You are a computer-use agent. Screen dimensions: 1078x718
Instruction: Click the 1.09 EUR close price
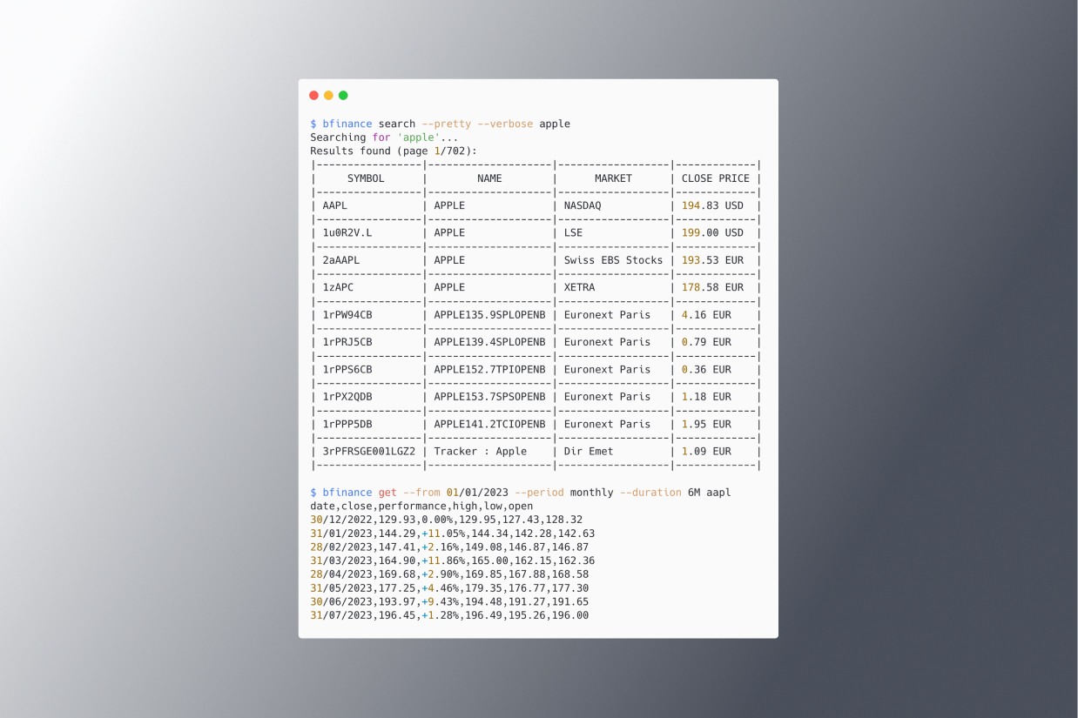[x=707, y=452]
